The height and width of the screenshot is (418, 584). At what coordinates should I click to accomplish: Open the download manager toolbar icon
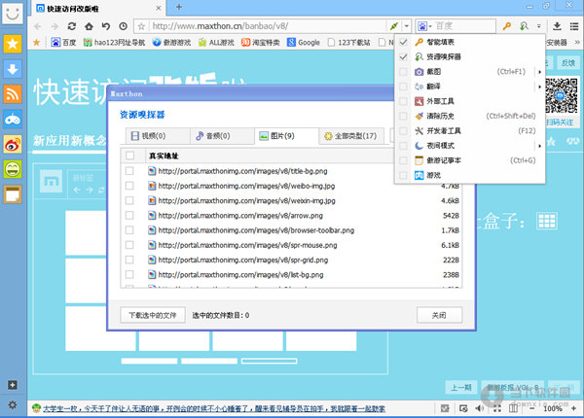click(x=557, y=26)
